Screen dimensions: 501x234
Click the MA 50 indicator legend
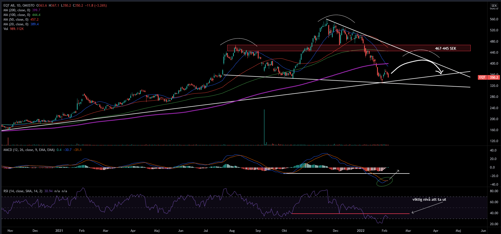(16, 20)
